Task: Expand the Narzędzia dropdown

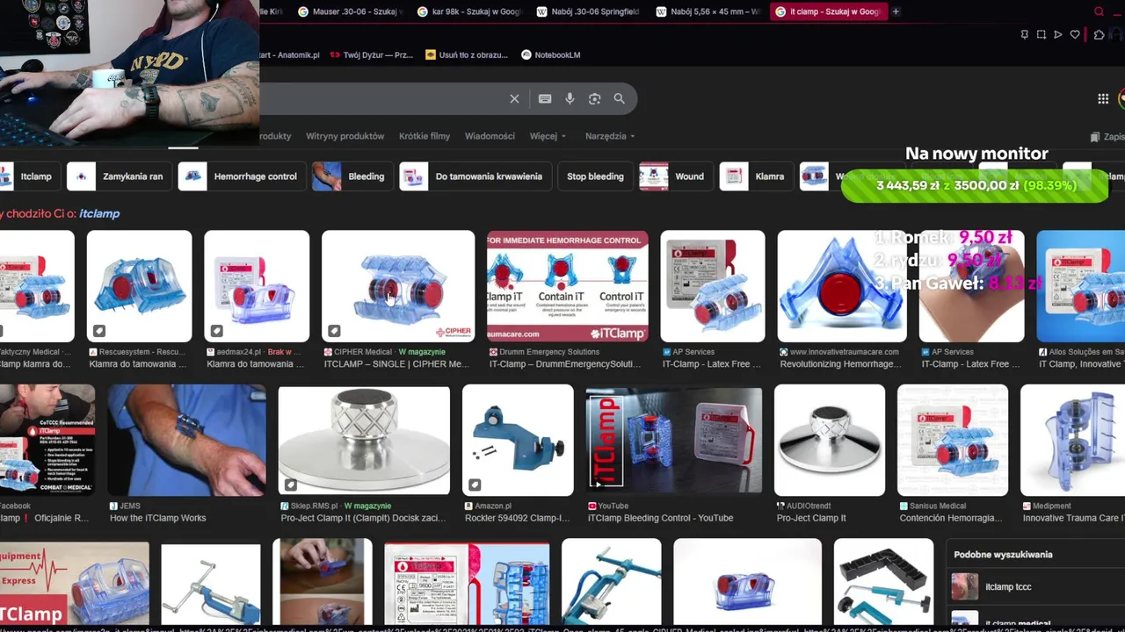Action: [610, 136]
